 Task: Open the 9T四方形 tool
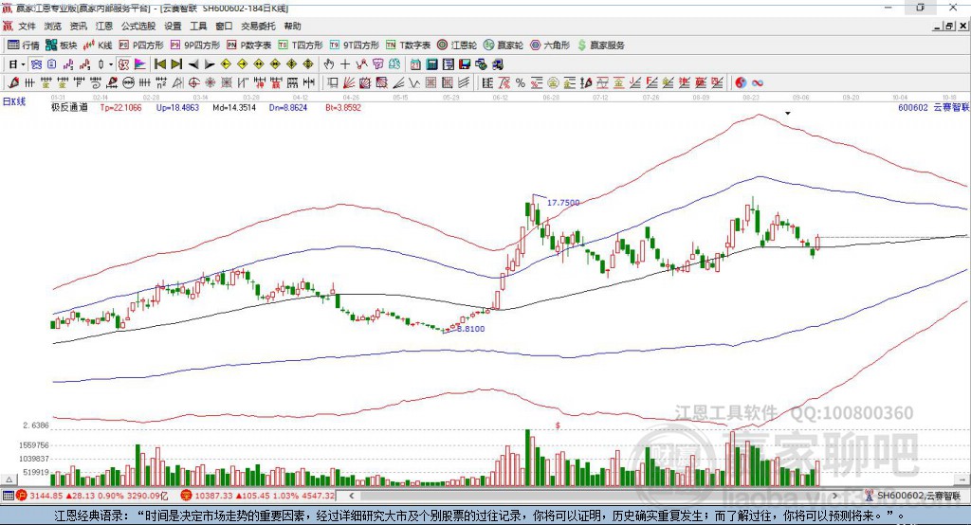click(355, 45)
